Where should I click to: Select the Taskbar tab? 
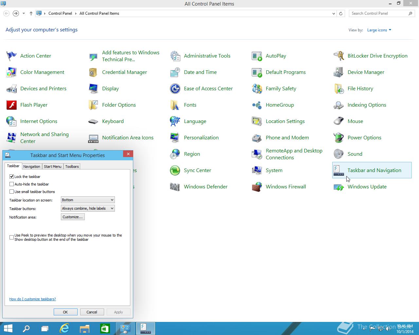point(13,166)
